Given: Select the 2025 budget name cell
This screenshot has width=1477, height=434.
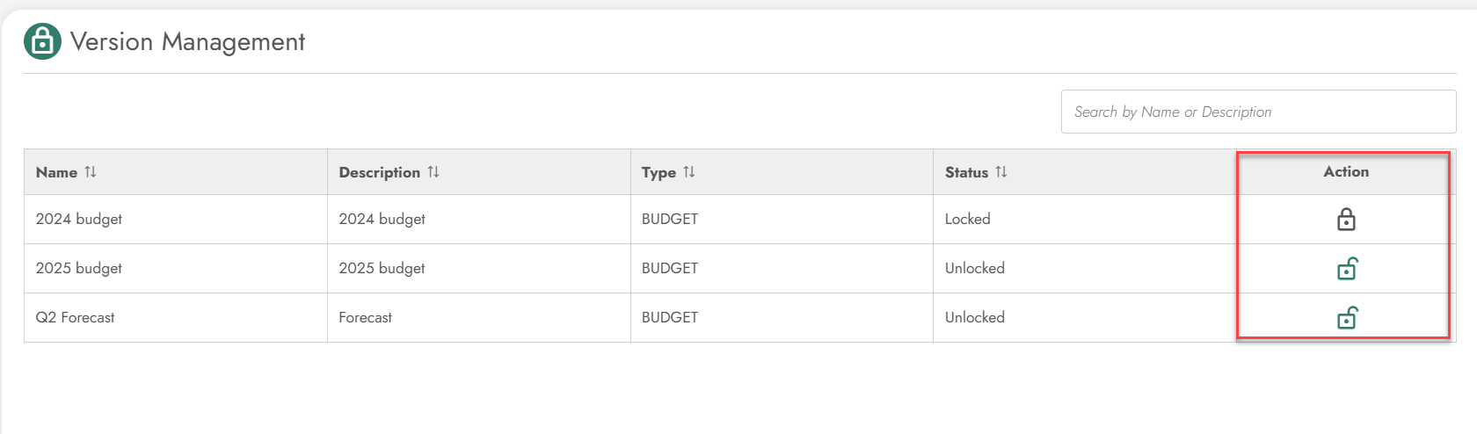Looking at the screenshot, I should [176, 268].
